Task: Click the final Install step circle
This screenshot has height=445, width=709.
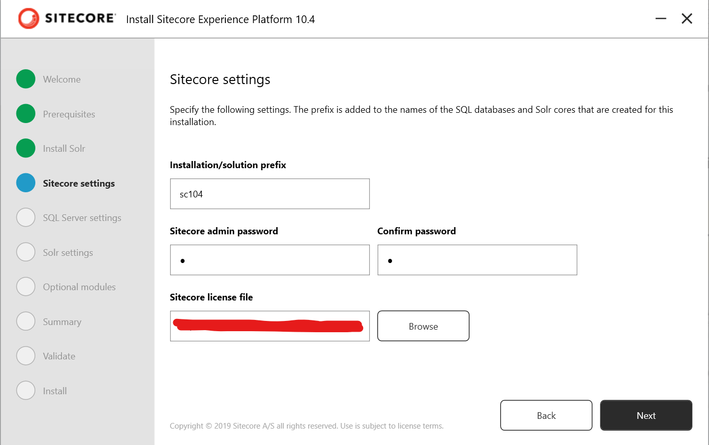Action: coord(26,391)
